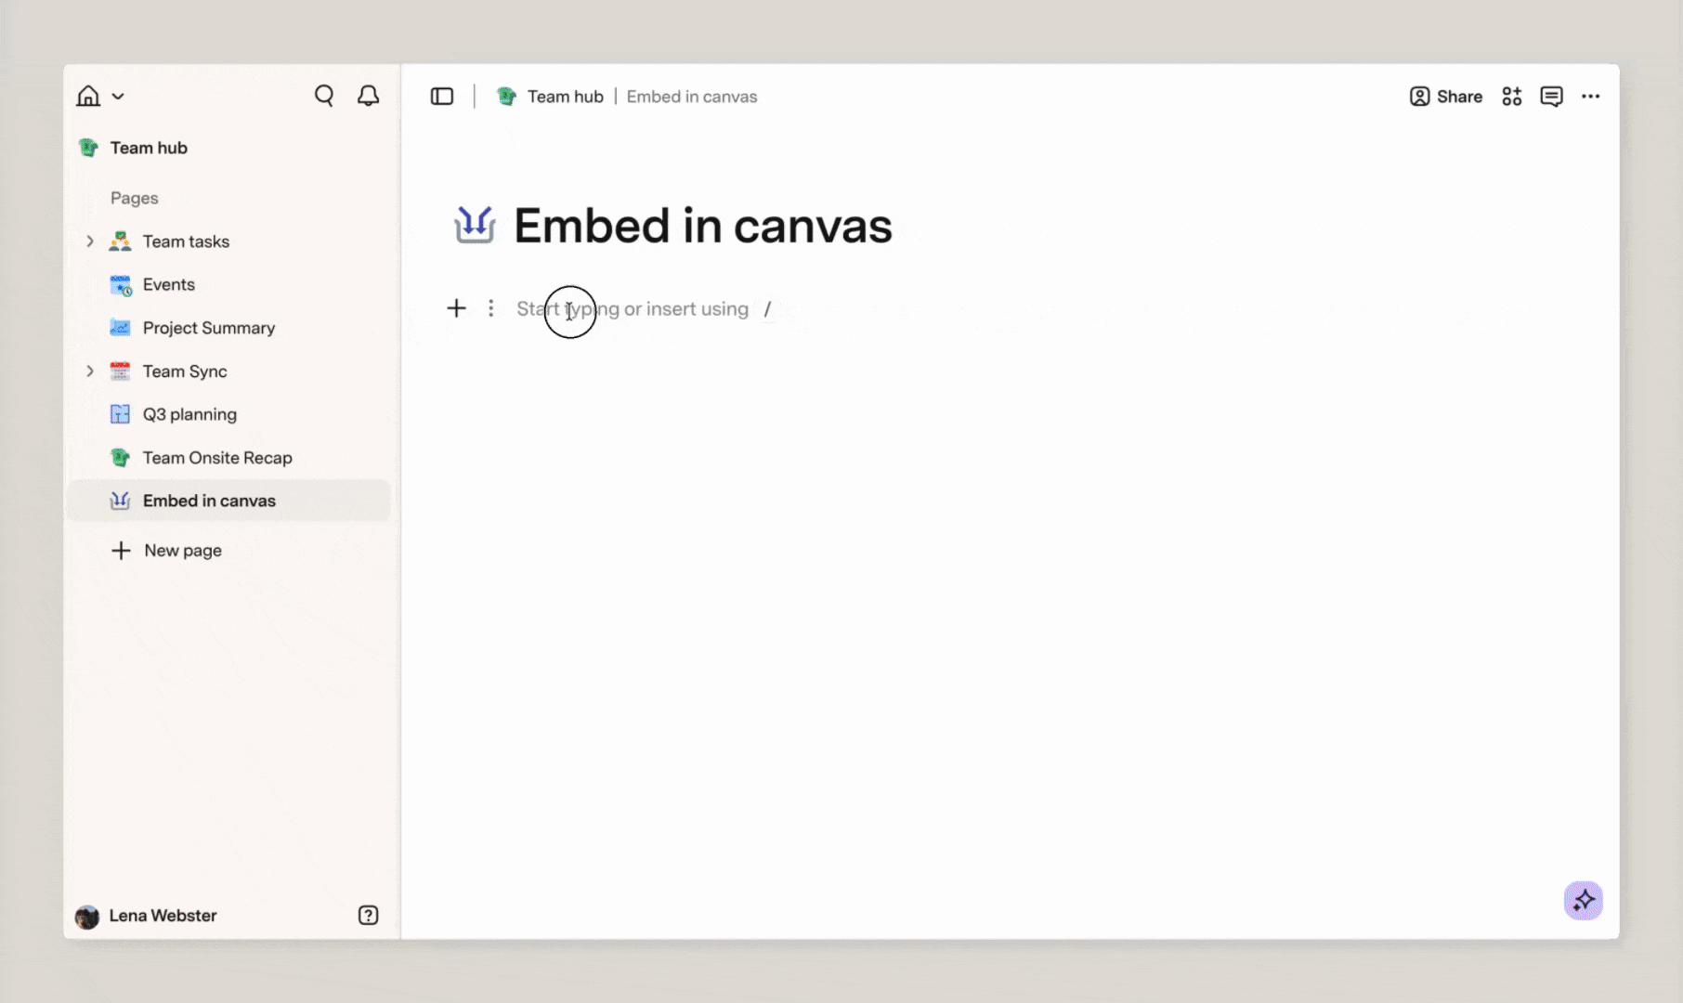
Task: Toggle the sidebar panel icon
Action: 442,97
